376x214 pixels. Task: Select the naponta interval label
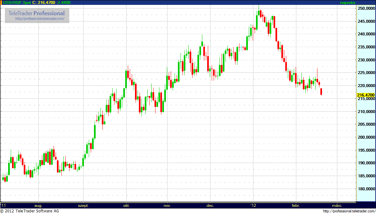348,2
